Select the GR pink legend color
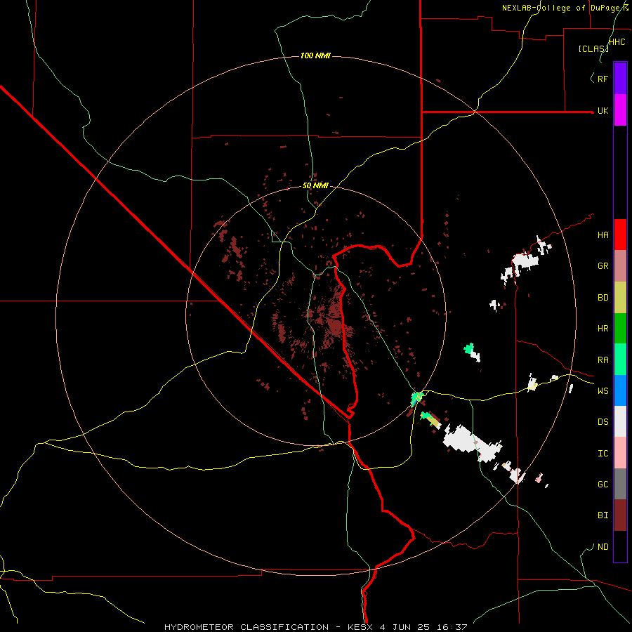632x632 pixels. [620, 266]
